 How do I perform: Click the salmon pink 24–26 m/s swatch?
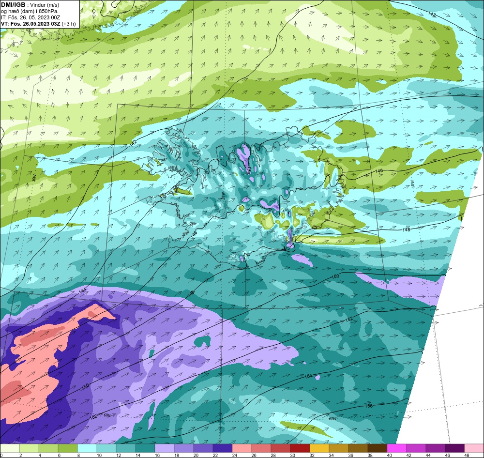click(242, 448)
